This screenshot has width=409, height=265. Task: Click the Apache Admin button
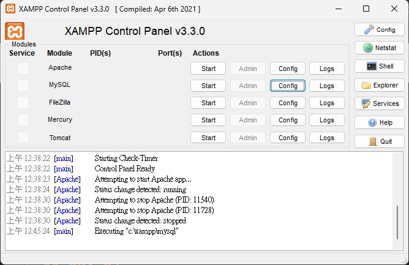(248, 69)
